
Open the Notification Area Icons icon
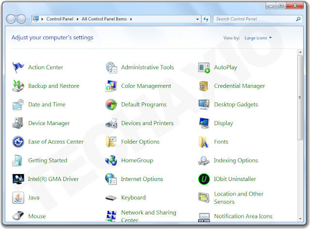(x=204, y=217)
